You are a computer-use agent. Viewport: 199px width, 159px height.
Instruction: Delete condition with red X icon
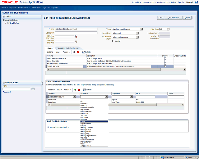pyautogui.click(x=79, y=90)
